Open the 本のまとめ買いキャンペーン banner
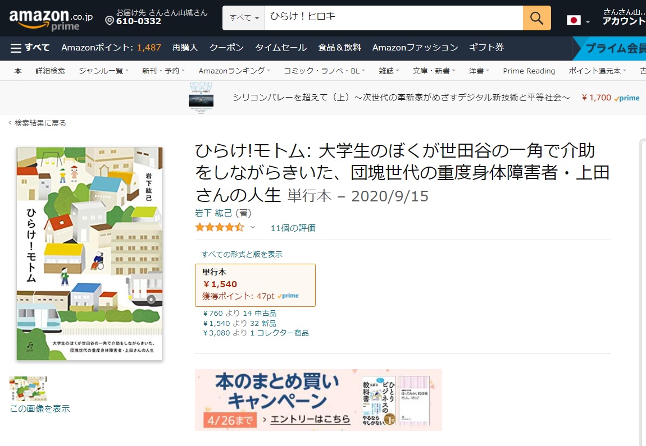The height and width of the screenshot is (446, 646). click(319, 400)
